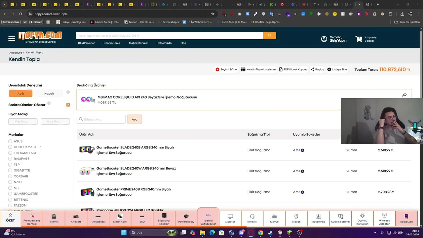
Task: Open GameBooster BLADE 240B ARGB Siyah product
Action: click(135, 150)
